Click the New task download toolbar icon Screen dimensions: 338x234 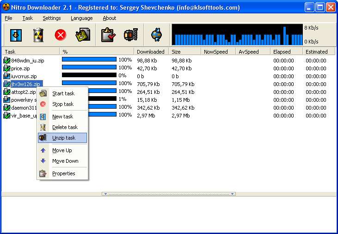click(16, 35)
